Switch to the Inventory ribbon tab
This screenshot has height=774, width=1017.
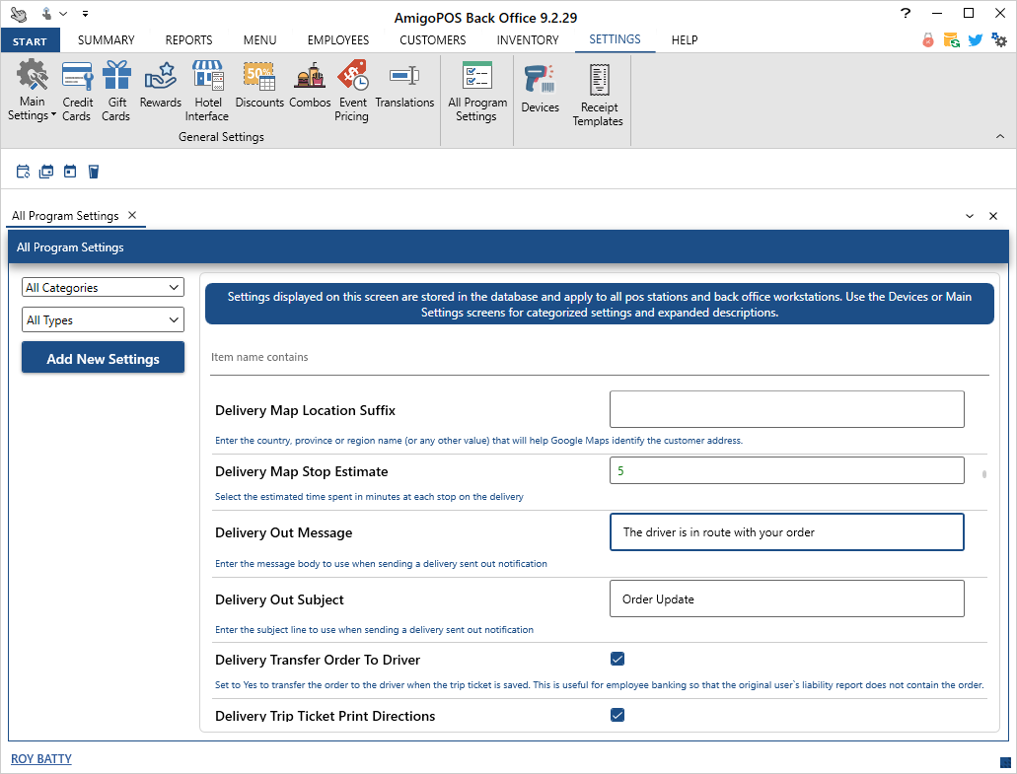click(527, 40)
